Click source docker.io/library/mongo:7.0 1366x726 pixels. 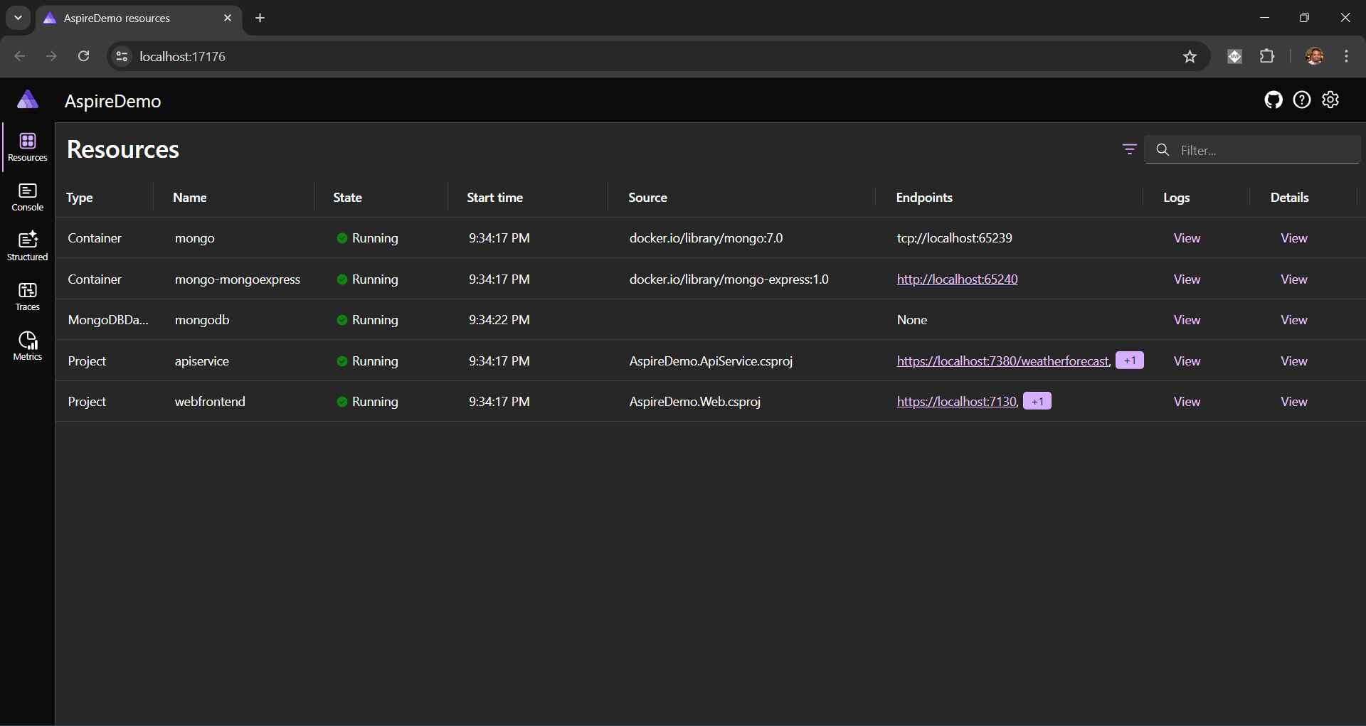click(706, 238)
